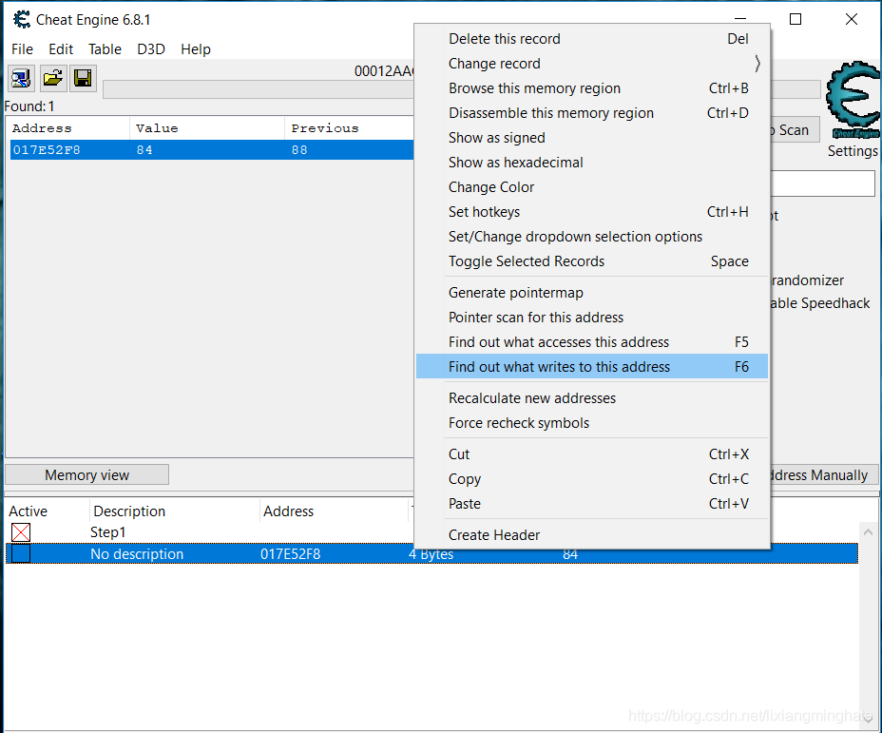Open the process selection icon
The height and width of the screenshot is (733, 882).
[21, 78]
